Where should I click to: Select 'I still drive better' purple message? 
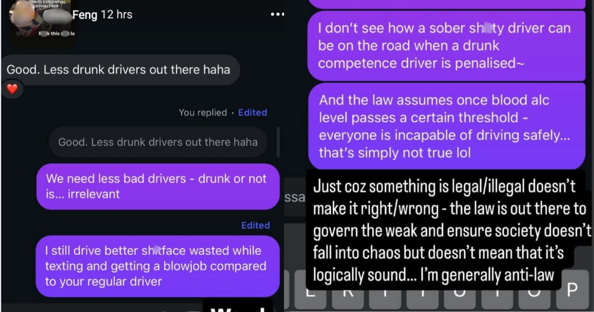(x=157, y=266)
